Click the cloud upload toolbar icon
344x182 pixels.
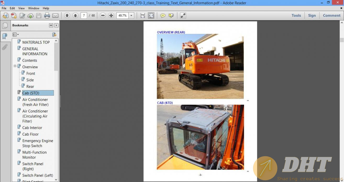point(30,16)
